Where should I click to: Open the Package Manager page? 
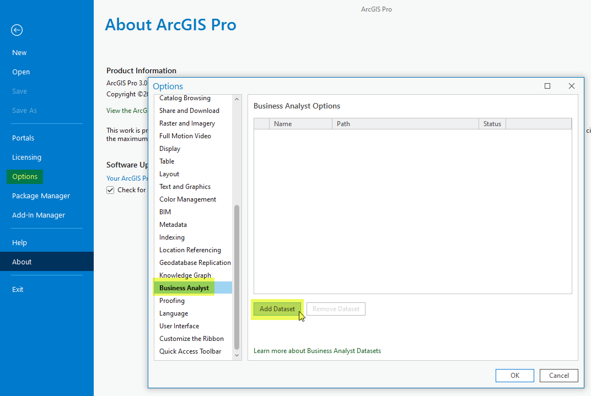click(x=41, y=196)
